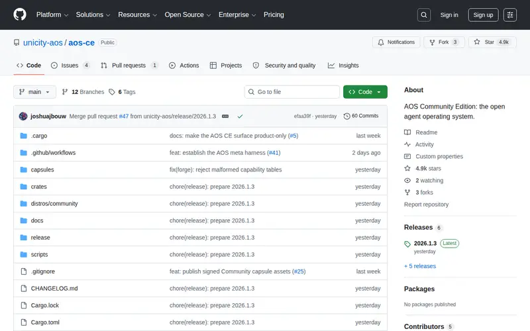Click the Custom properties icon
The width and height of the screenshot is (530, 331).
pyautogui.click(x=407, y=156)
